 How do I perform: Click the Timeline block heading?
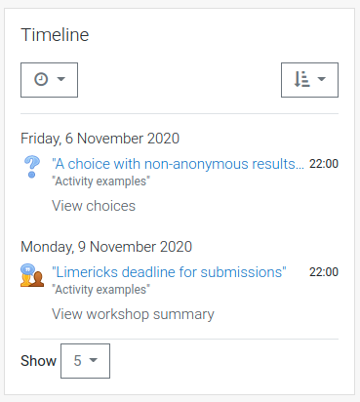55,35
